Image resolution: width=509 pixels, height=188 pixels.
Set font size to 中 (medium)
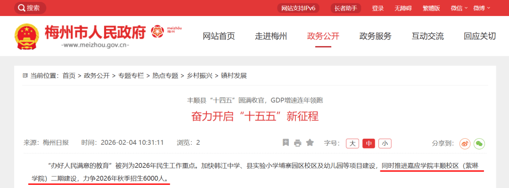tap(369, 143)
